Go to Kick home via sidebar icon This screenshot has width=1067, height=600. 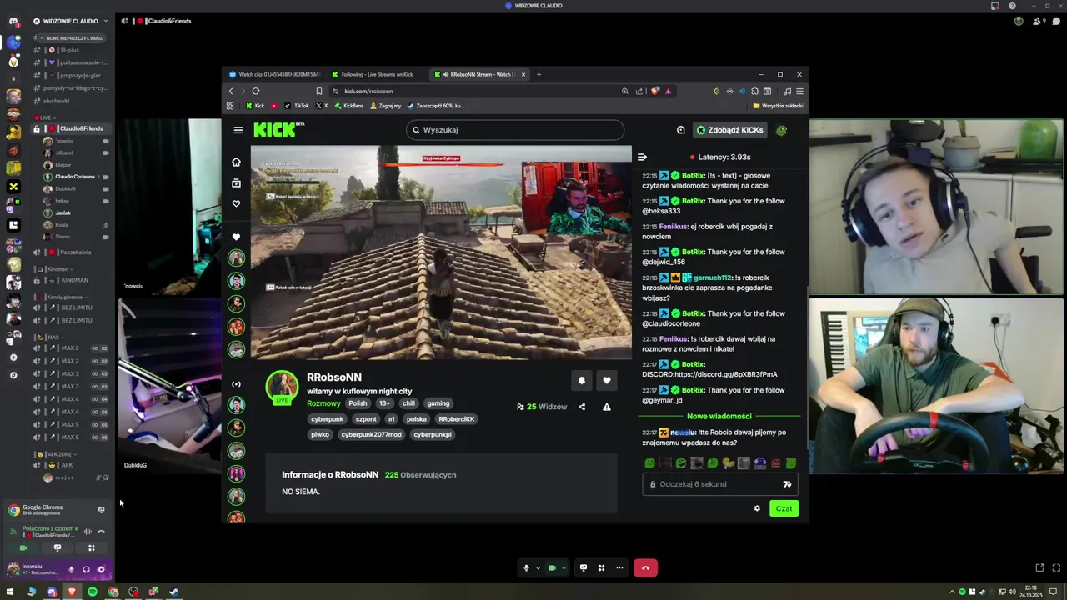click(x=236, y=162)
